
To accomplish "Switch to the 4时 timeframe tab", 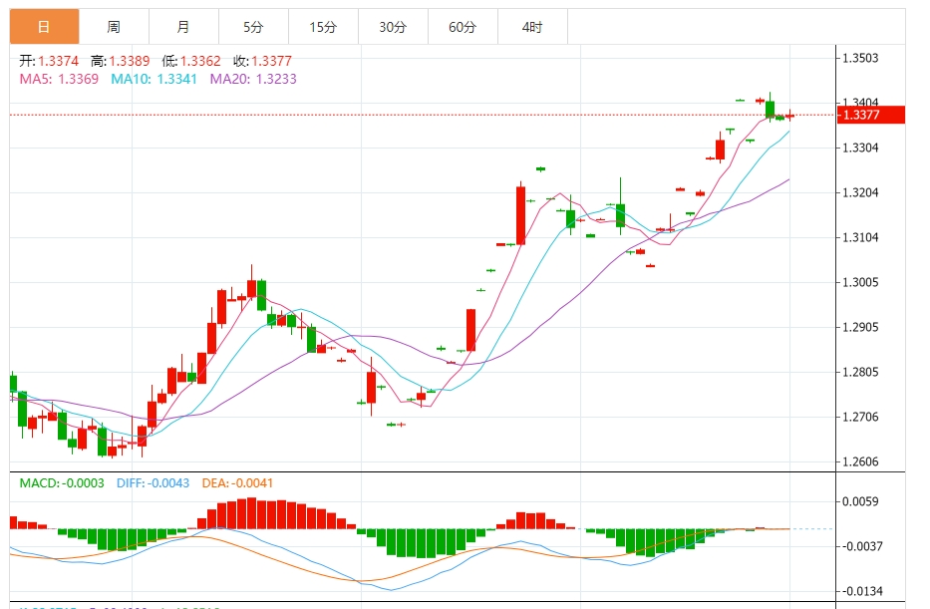I will click(x=532, y=27).
